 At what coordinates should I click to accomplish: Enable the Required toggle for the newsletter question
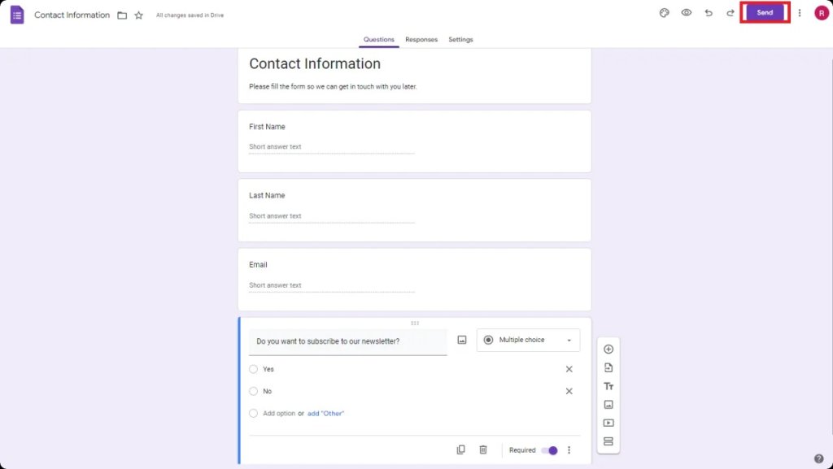coord(550,449)
